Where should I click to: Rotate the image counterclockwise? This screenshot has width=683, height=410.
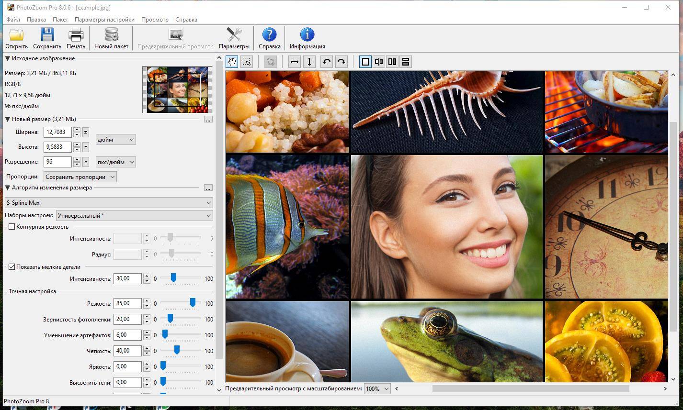pos(327,62)
